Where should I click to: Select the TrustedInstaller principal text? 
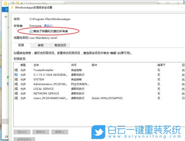pyautogui.click(x=43, y=70)
